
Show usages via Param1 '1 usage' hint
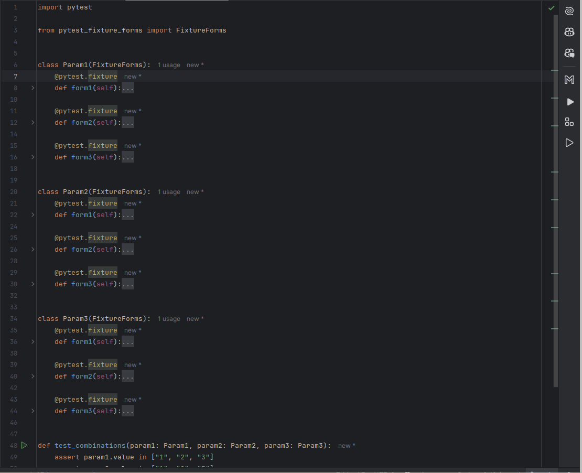click(169, 66)
